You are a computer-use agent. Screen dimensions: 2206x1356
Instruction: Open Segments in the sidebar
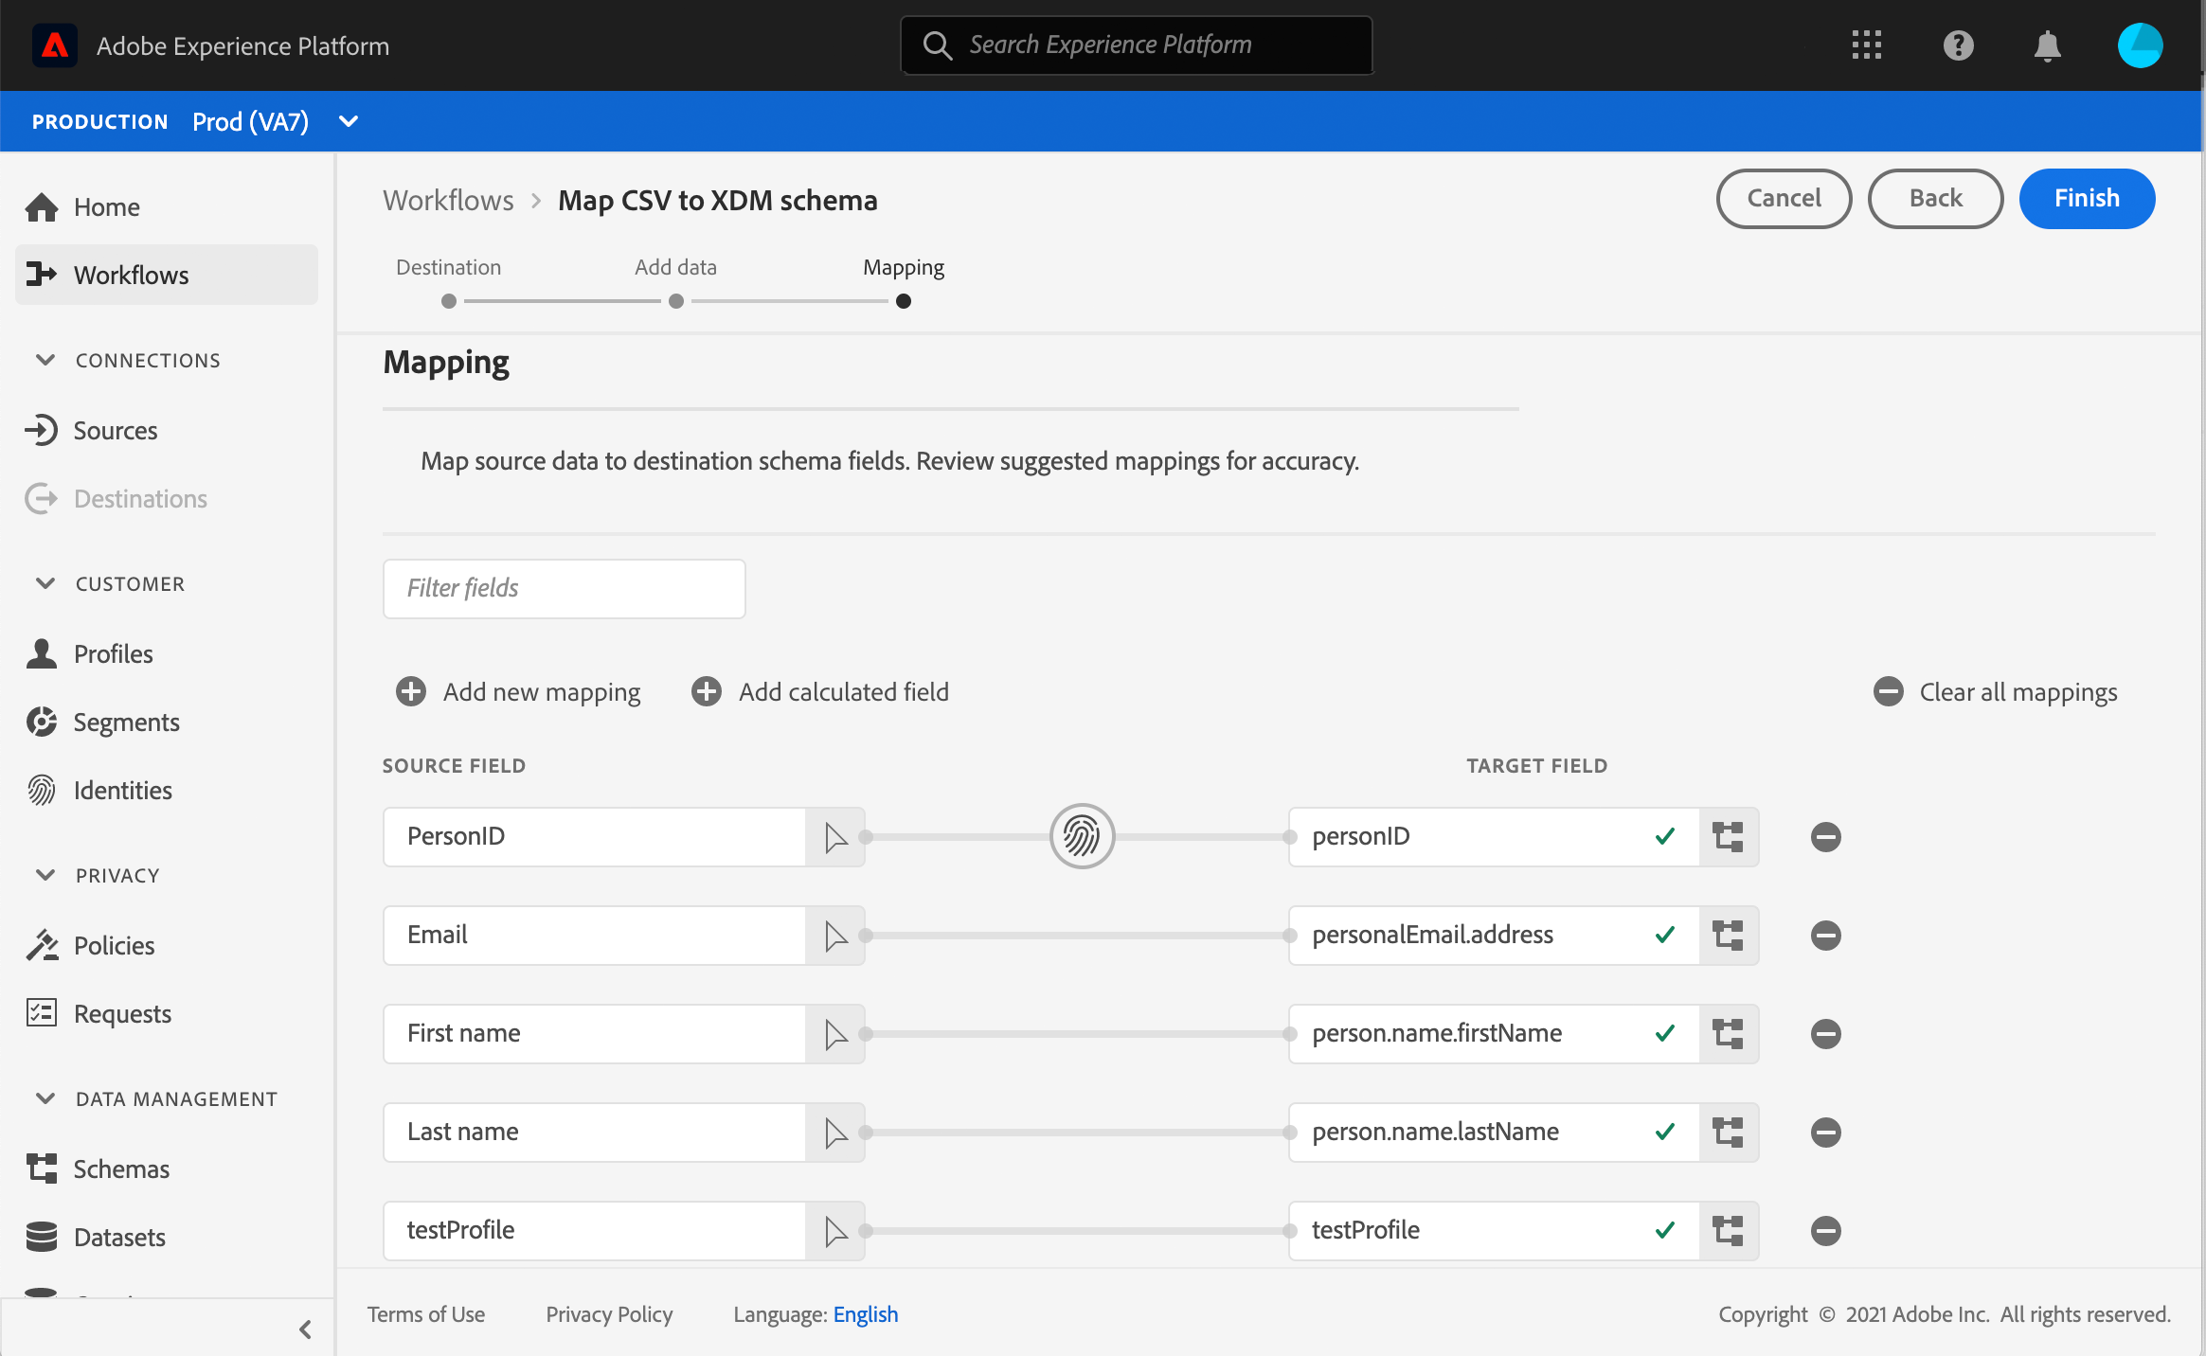126,722
